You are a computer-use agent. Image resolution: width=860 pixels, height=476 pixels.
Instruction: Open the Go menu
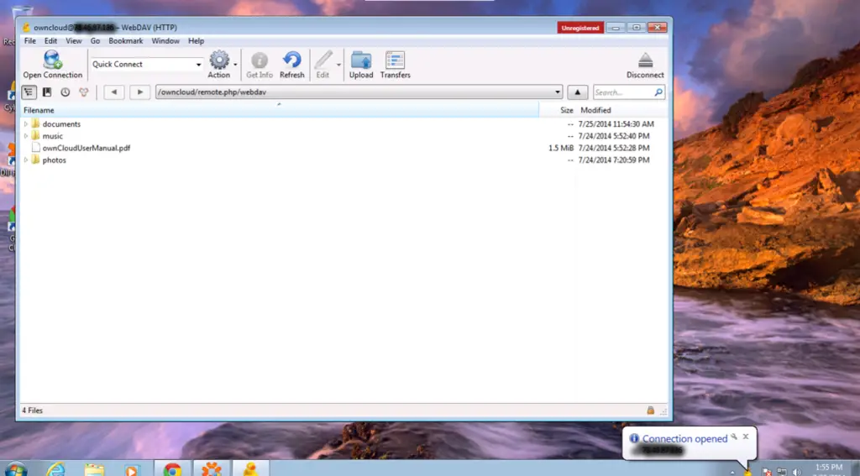pos(95,40)
